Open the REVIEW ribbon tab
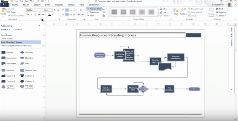Screen dimensions: 238x121 (71, 5)
